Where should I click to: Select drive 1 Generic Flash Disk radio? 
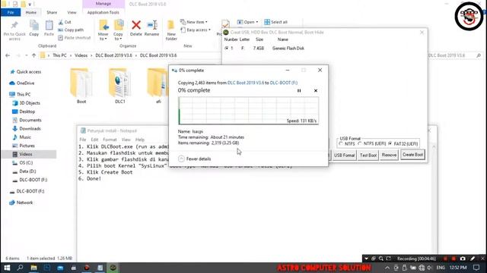pyautogui.click(x=227, y=49)
